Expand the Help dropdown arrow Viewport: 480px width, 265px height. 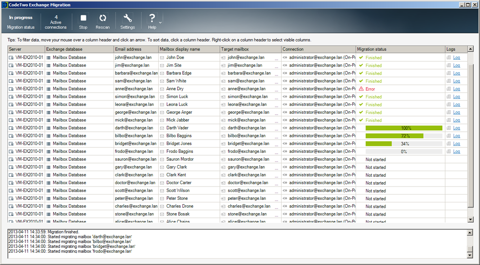point(160,23)
